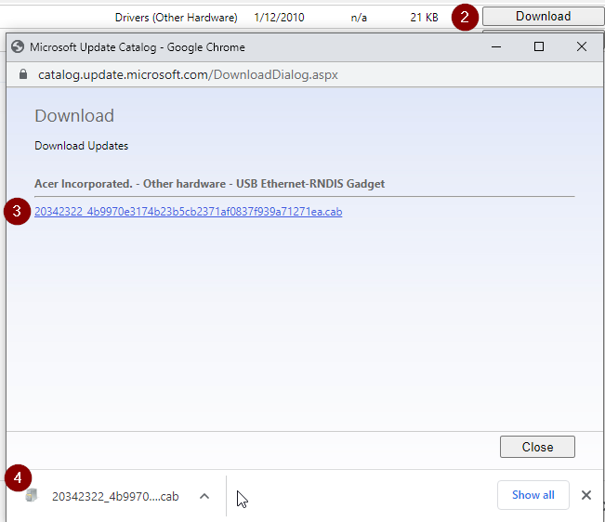Dismiss the downloads bar with the X
The width and height of the screenshot is (605, 522).
pyautogui.click(x=585, y=495)
